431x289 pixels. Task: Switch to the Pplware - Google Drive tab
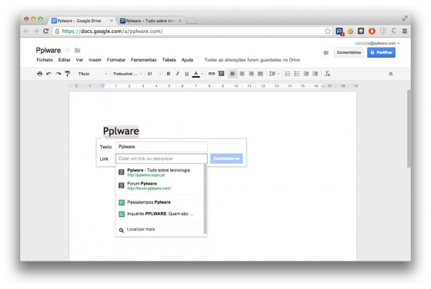coord(82,21)
